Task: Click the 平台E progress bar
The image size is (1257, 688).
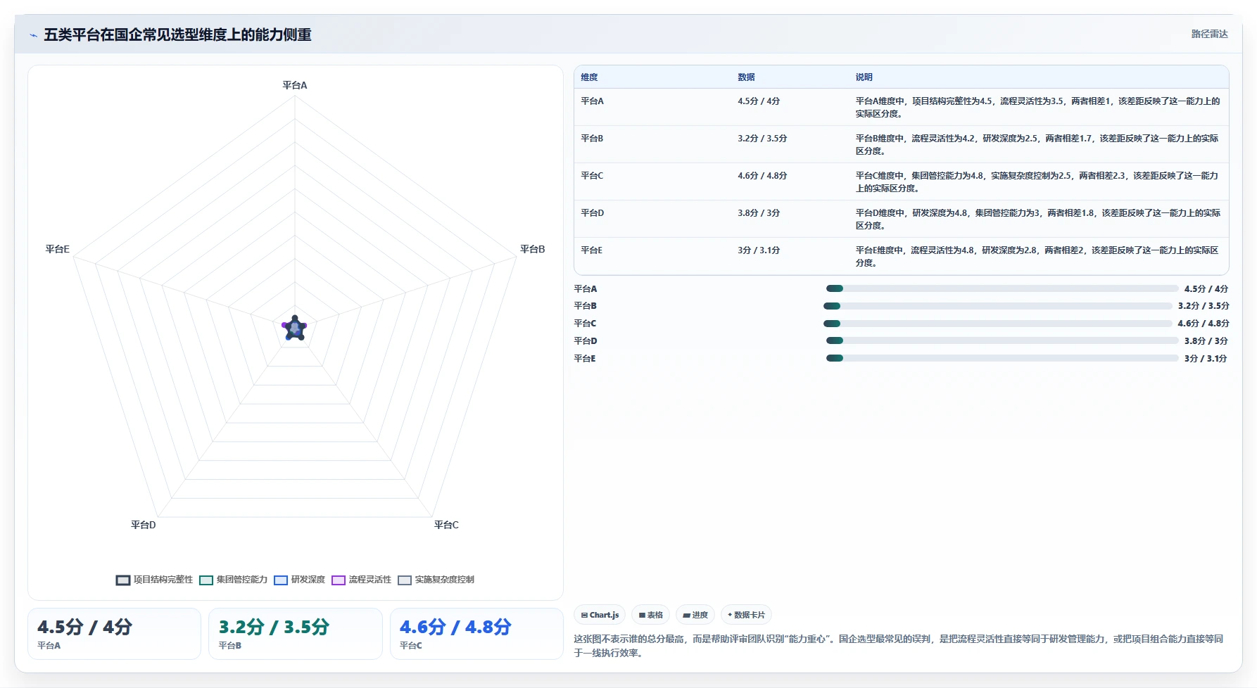Action: [1002, 358]
